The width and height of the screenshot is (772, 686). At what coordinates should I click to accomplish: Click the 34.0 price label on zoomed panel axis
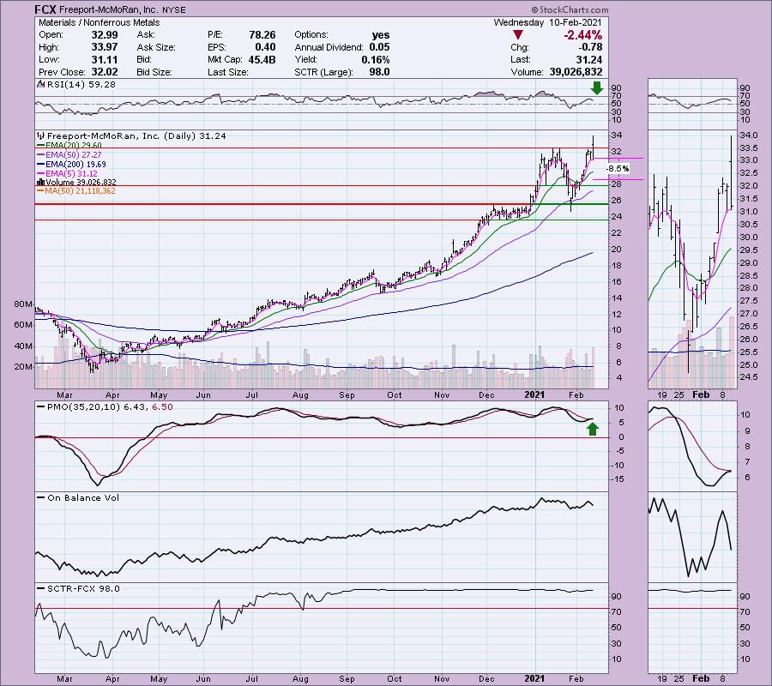pos(748,135)
